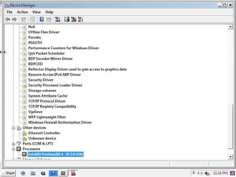The height and width of the screenshot is (177, 236).
Task: Toggle the show/hide action pane button
Action: [48, 19]
